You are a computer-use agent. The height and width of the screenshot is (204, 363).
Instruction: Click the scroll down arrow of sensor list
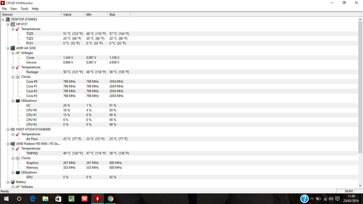[360, 186]
